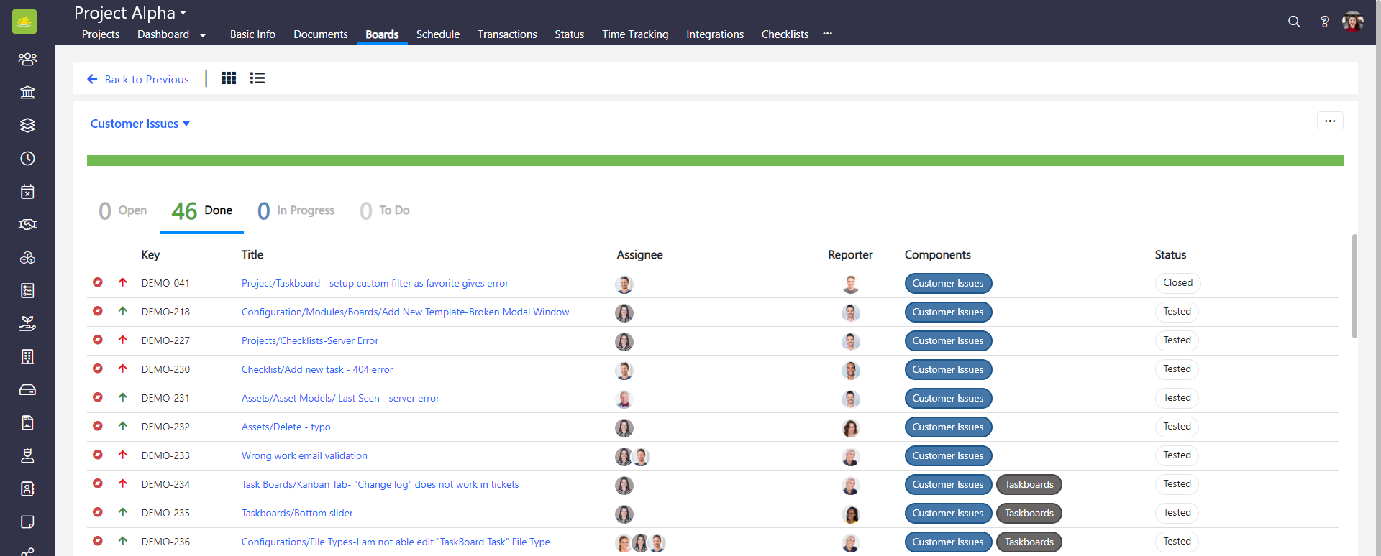Open the Dashboard dropdown arrow
Viewport: 1381px width, 556px height.
pyautogui.click(x=203, y=35)
